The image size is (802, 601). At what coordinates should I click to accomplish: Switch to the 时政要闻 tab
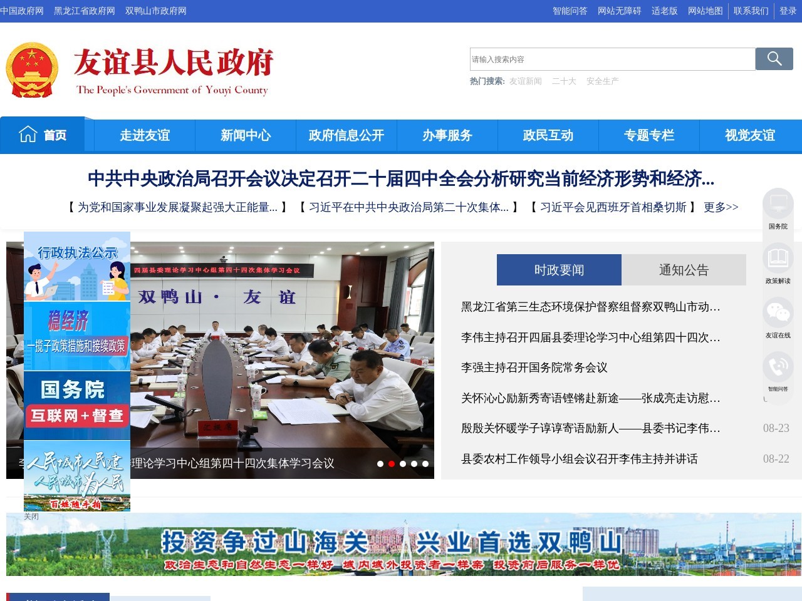pos(558,270)
